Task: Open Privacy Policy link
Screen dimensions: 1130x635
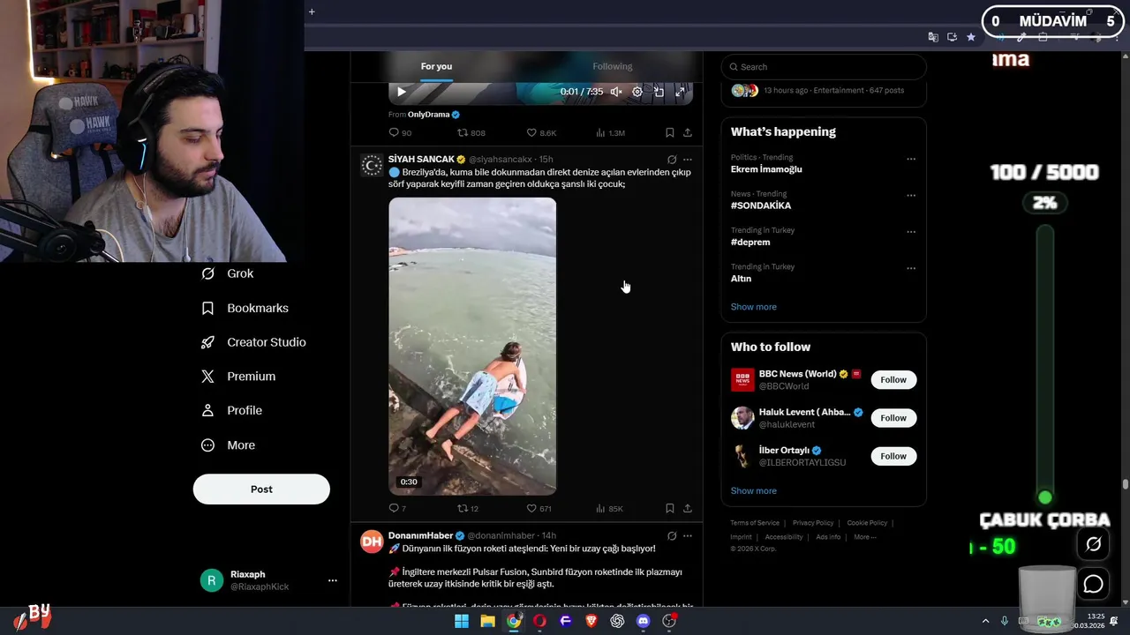Action: pyautogui.click(x=813, y=523)
